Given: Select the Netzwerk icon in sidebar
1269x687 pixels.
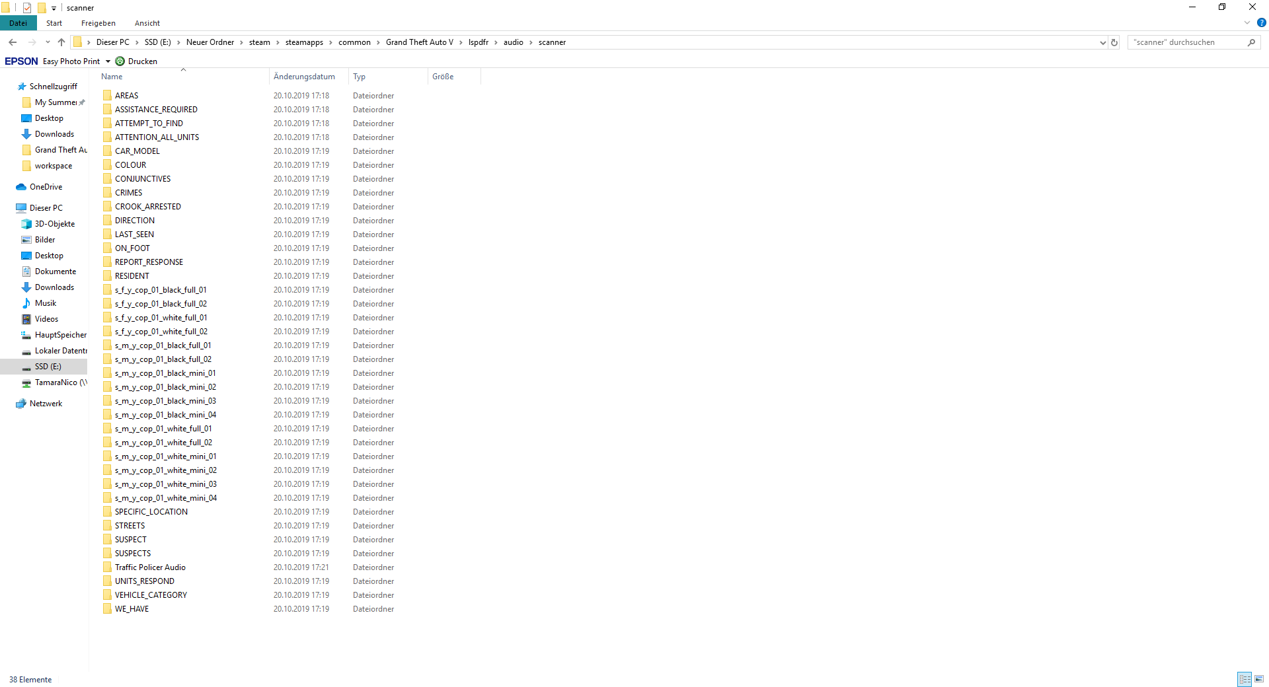Looking at the screenshot, I should click(x=21, y=404).
